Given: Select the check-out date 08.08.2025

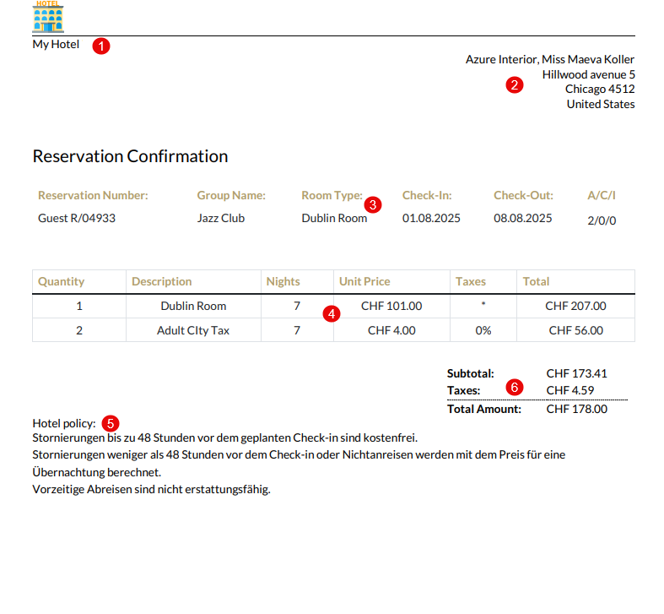Looking at the screenshot, I should point(523,219).
